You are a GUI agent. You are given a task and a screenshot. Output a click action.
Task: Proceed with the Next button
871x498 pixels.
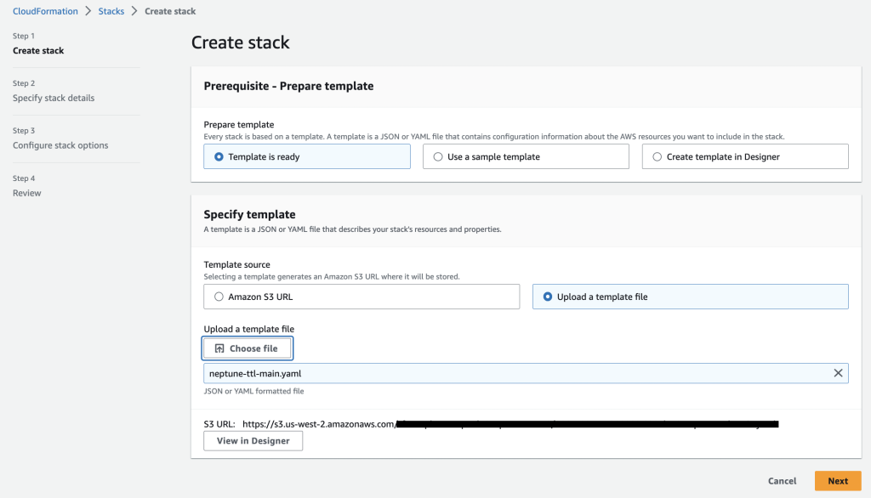837,480
